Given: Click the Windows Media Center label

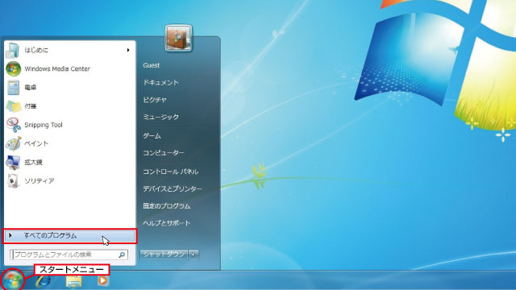Looking at the screenshot, I should click(57, 68).
